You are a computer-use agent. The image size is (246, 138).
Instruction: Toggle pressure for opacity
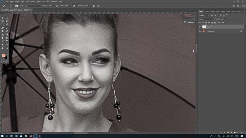57,6
